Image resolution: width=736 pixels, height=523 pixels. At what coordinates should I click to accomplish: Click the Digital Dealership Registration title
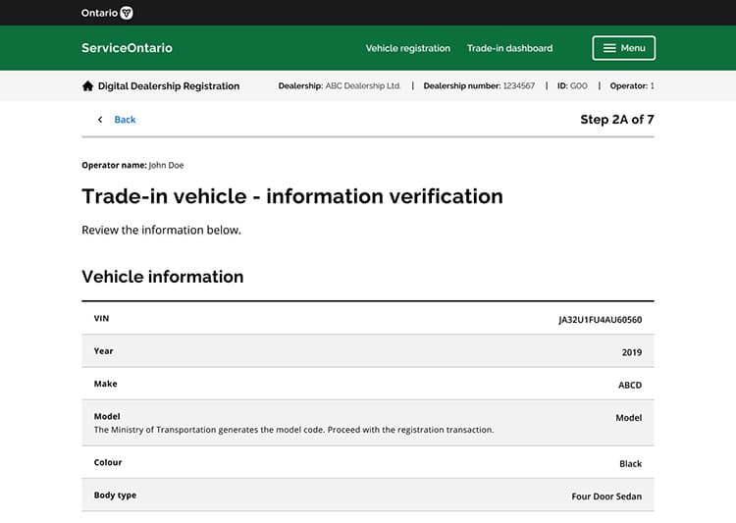click(168, 86)
